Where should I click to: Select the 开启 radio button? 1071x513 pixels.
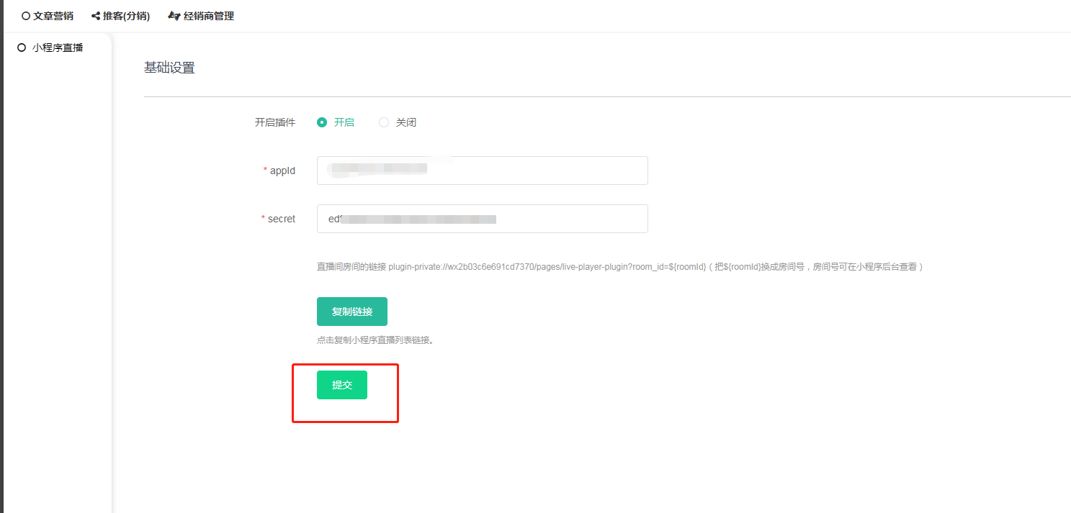[x=322, y=122]
